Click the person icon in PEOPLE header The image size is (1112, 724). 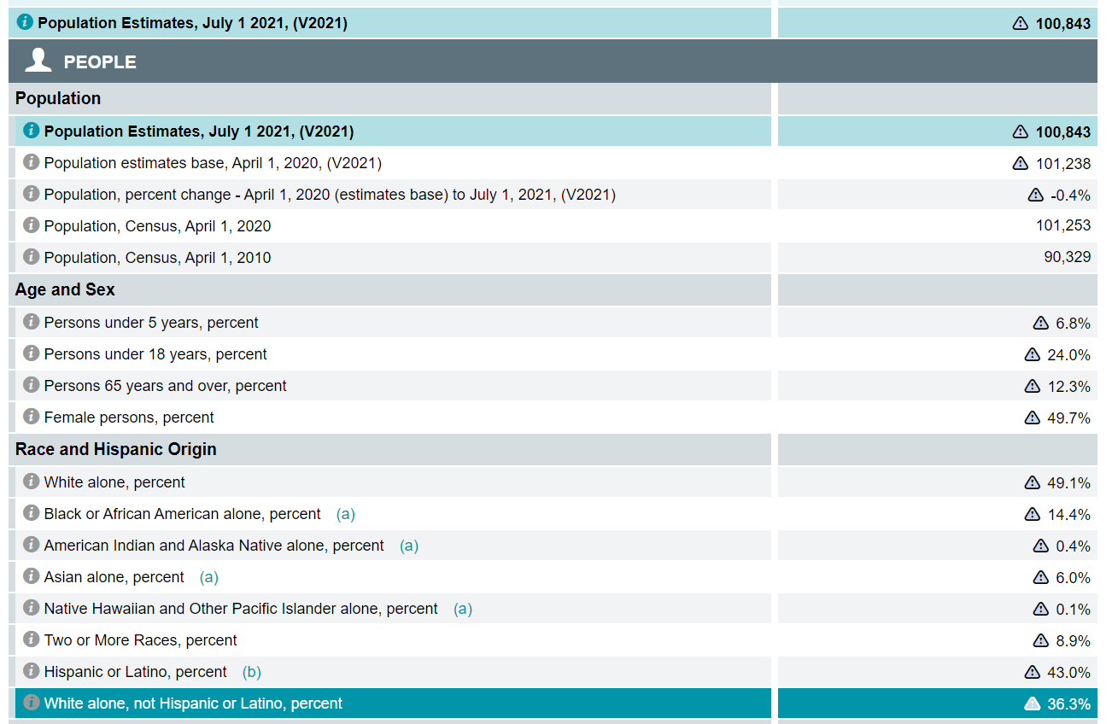(38, 60)
